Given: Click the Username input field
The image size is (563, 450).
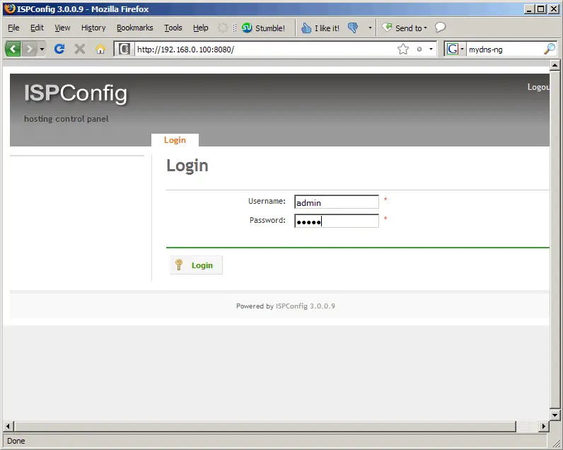Looking at the screenshot, I should (x=337, y=202).
